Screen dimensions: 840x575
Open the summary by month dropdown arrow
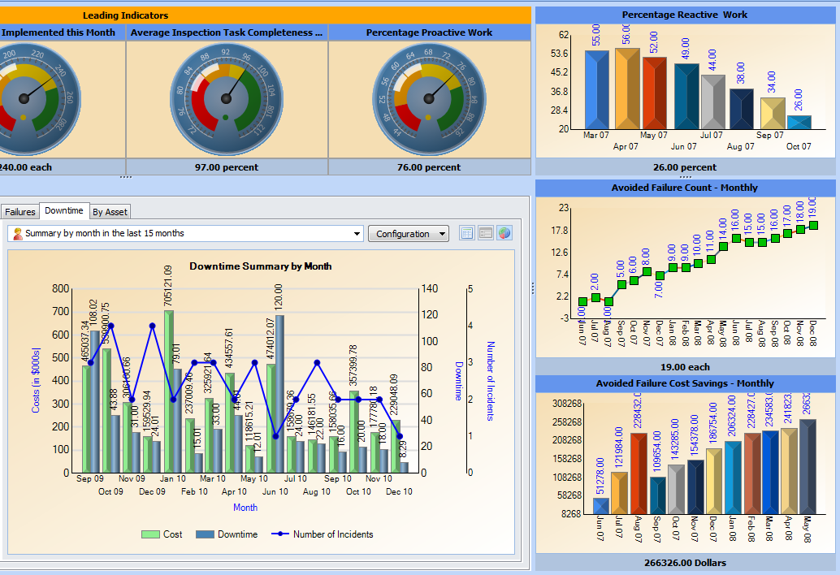(x=357, y=234)
